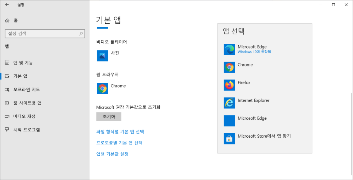Click the Firefox label in 앱 선택
The height and width of the screenshot is (180, 353).
point(244,83)
